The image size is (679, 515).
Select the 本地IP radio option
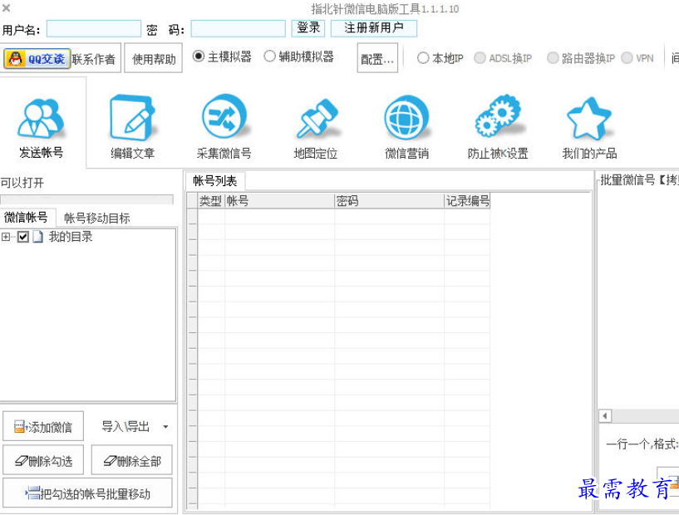coord(423,58)
